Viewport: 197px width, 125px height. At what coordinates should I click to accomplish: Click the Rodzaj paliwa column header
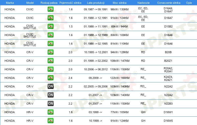(x=49, y=3)
